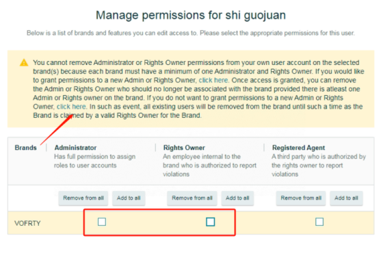Click Registered Agent 'Add to all' button
Image resolution: width=379 pixels, height=258 pixels.
pos(346,198)
